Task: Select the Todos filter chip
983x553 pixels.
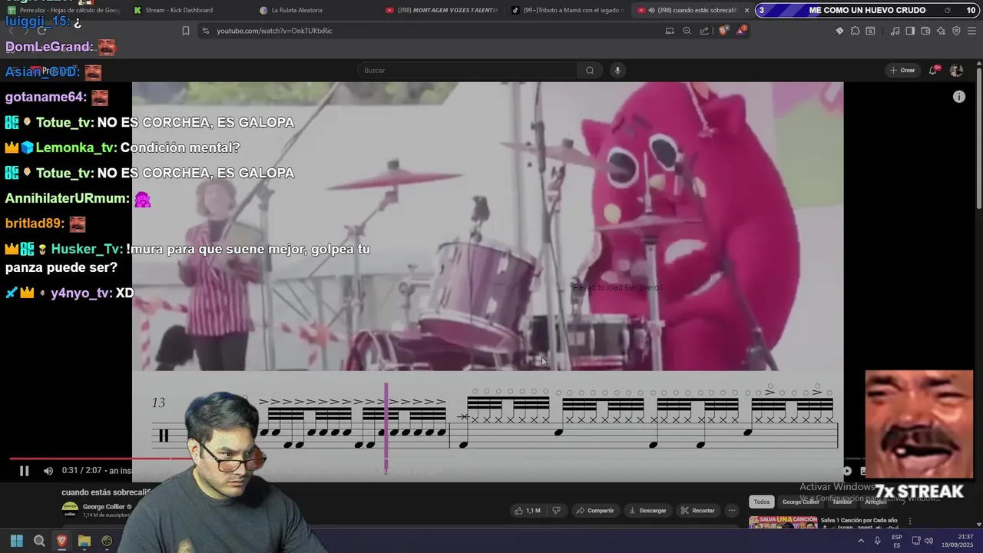Action: (x=761, y=502)
